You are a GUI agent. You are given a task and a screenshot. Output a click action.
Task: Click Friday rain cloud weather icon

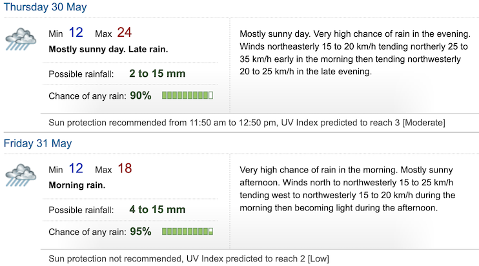[x=21, y=175]
